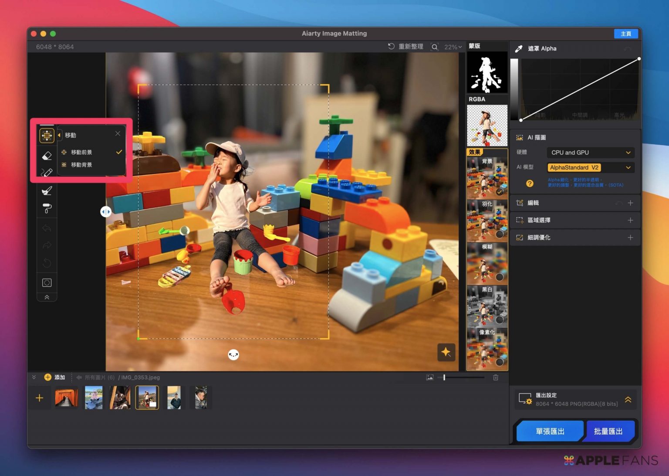Viewport: 669px width, 476px height.
Task: Select the Move tool icon
Action: click(x=47, y=136)
